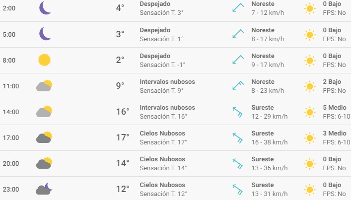This screenshot has width=351, height=200.
Task: Select the 14:00 time label
Action: tap(11, 112)
